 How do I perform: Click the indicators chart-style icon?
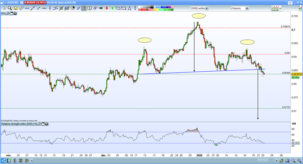pos(275,8)
